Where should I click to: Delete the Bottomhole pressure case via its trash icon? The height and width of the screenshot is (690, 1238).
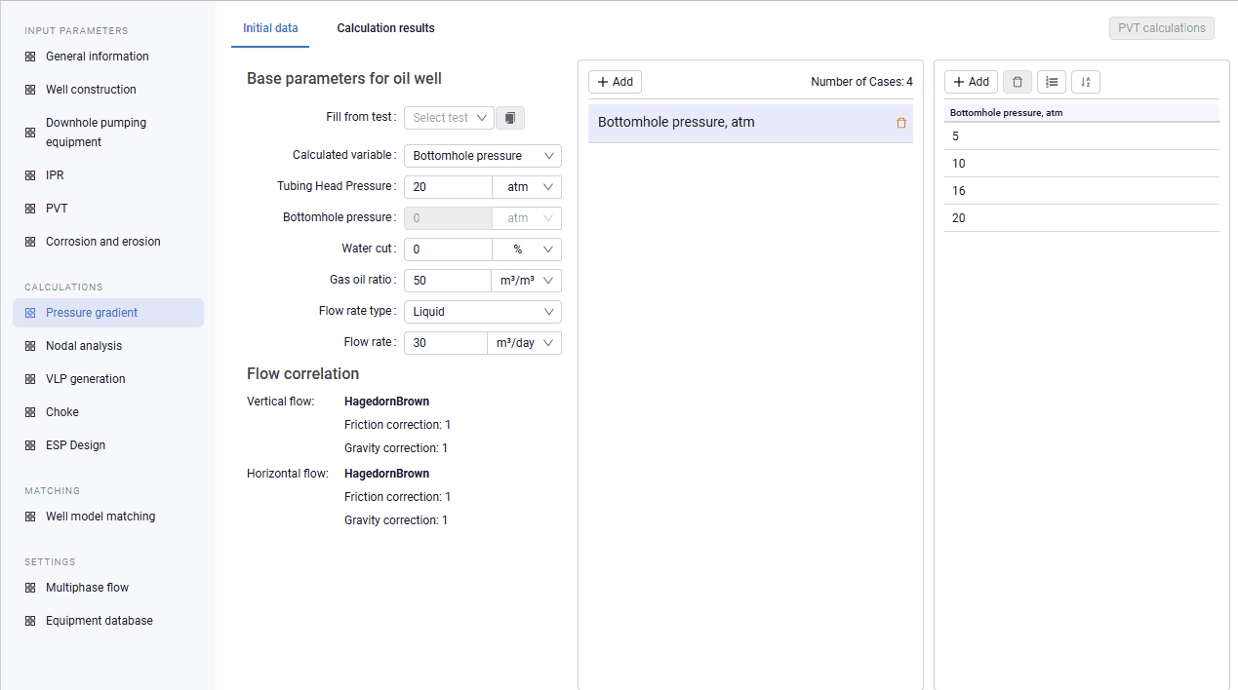pyautogui.click(x=901, y=123)
